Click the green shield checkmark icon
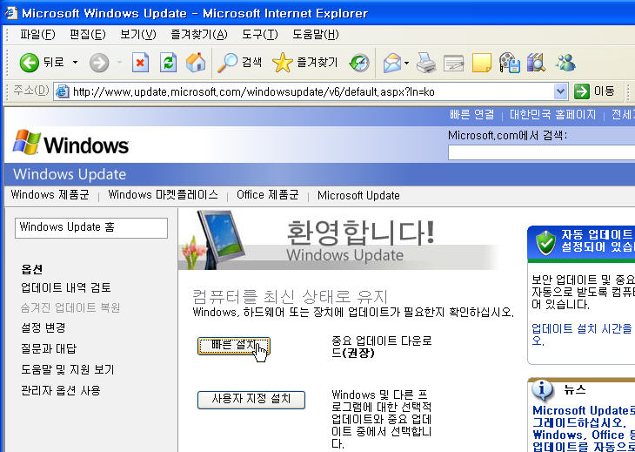This screenshot has height=452, width=635. [545, 242]
